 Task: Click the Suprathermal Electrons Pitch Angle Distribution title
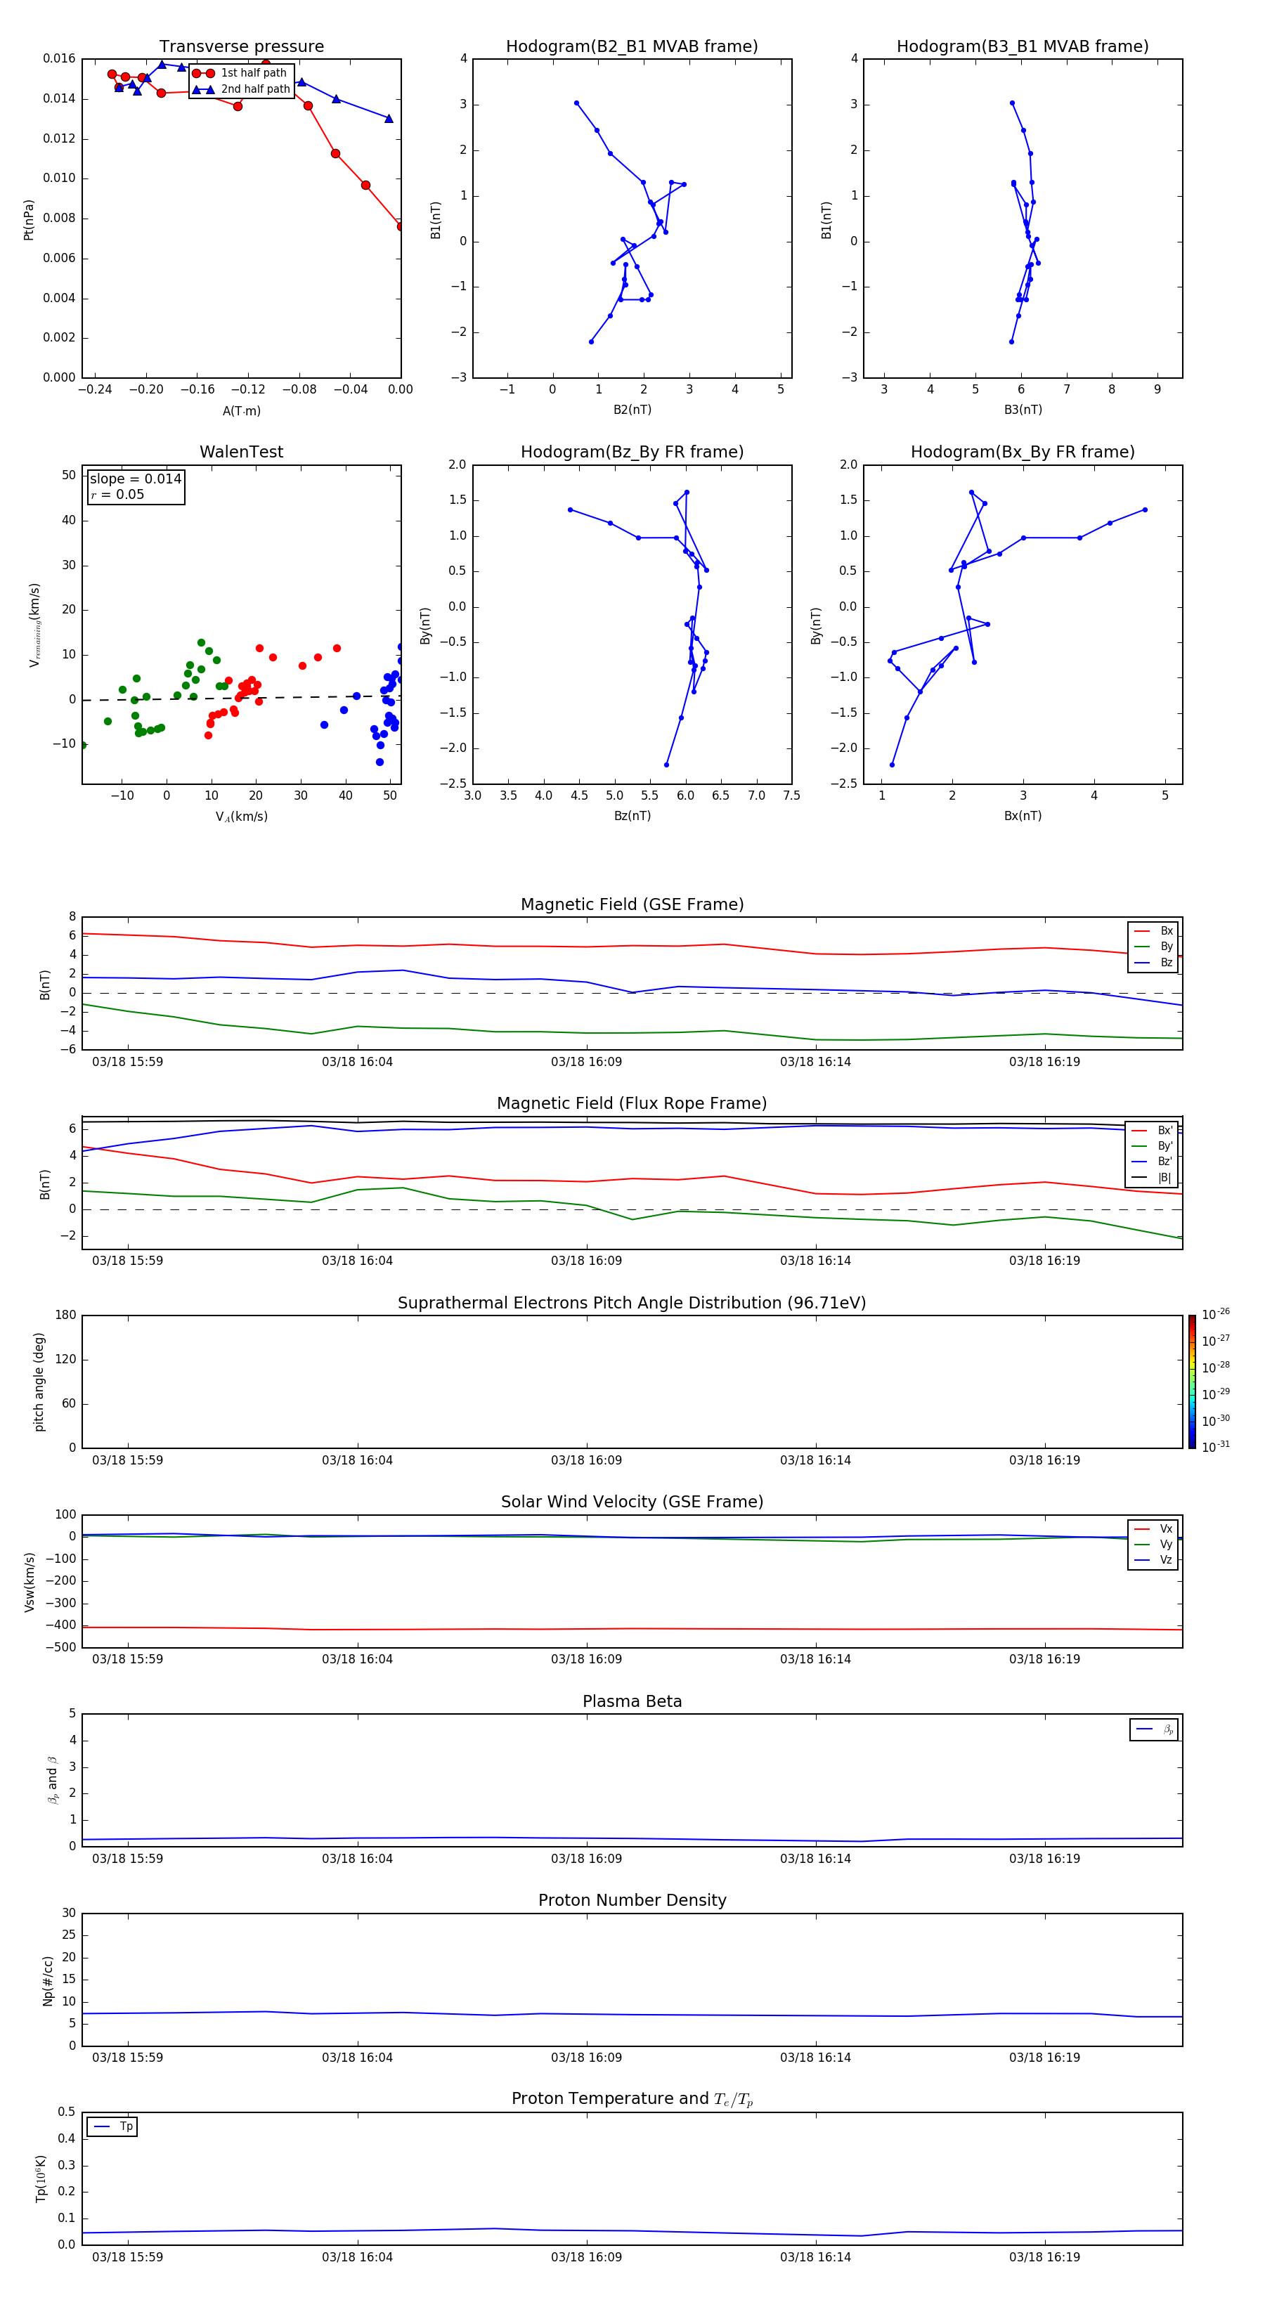pos(632,1304)
